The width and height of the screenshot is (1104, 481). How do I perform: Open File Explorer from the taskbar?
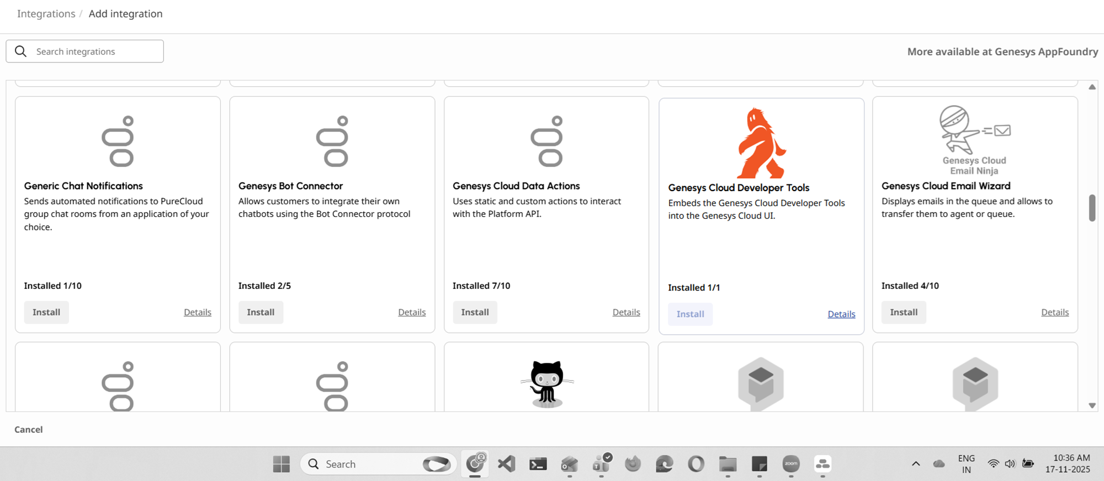[x=728, y=464]
